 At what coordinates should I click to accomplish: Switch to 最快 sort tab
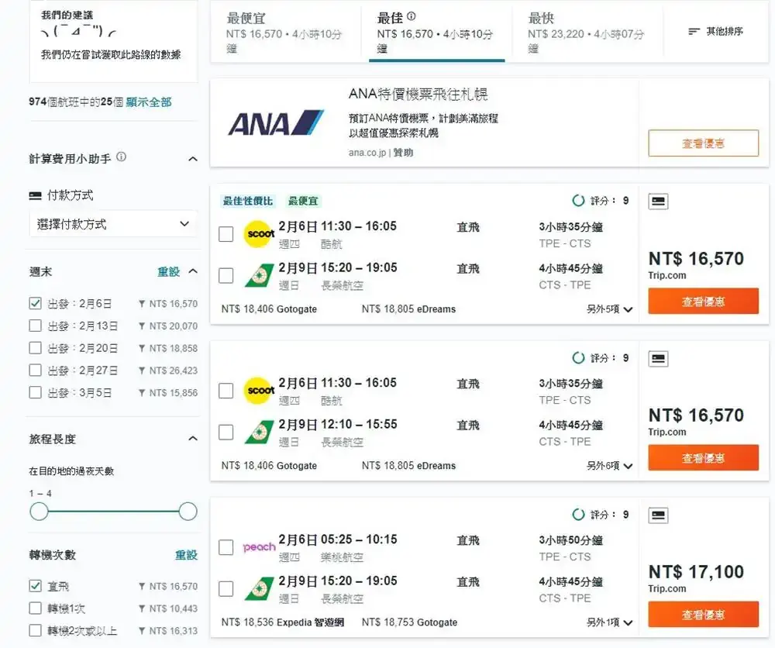coord(587,33)
